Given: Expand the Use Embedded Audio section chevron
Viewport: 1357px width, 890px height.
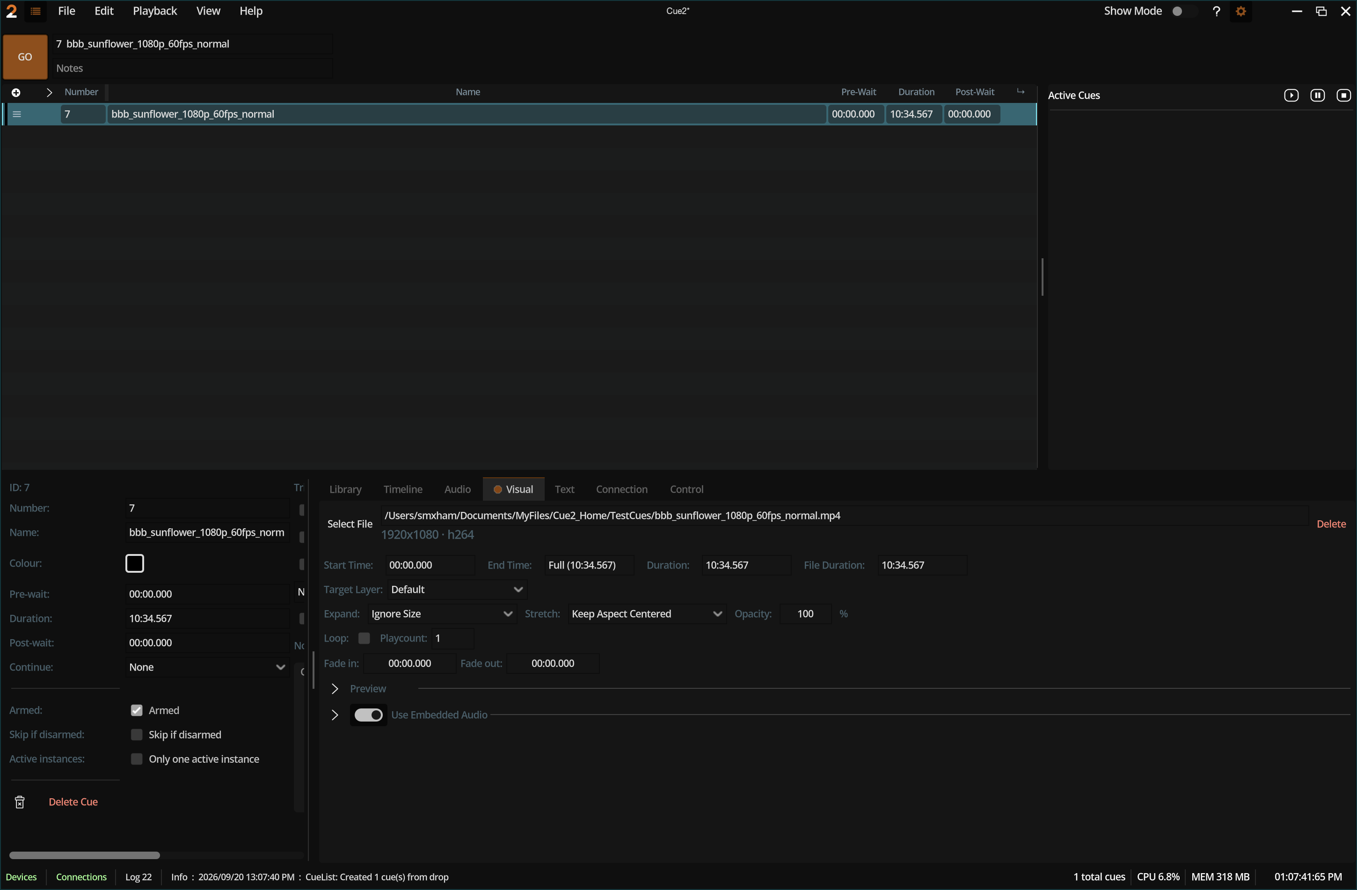Looking at the screenshot, I should pyautogui.click(x=335, y=715).
